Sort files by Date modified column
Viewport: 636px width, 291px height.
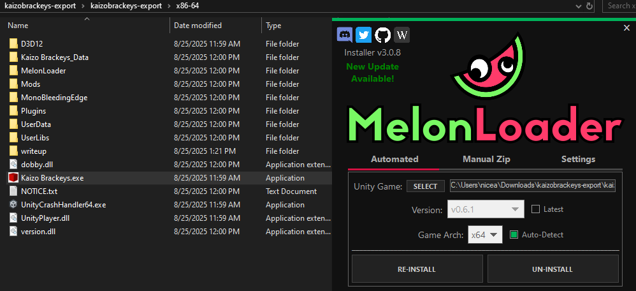[x=198, y=26]
